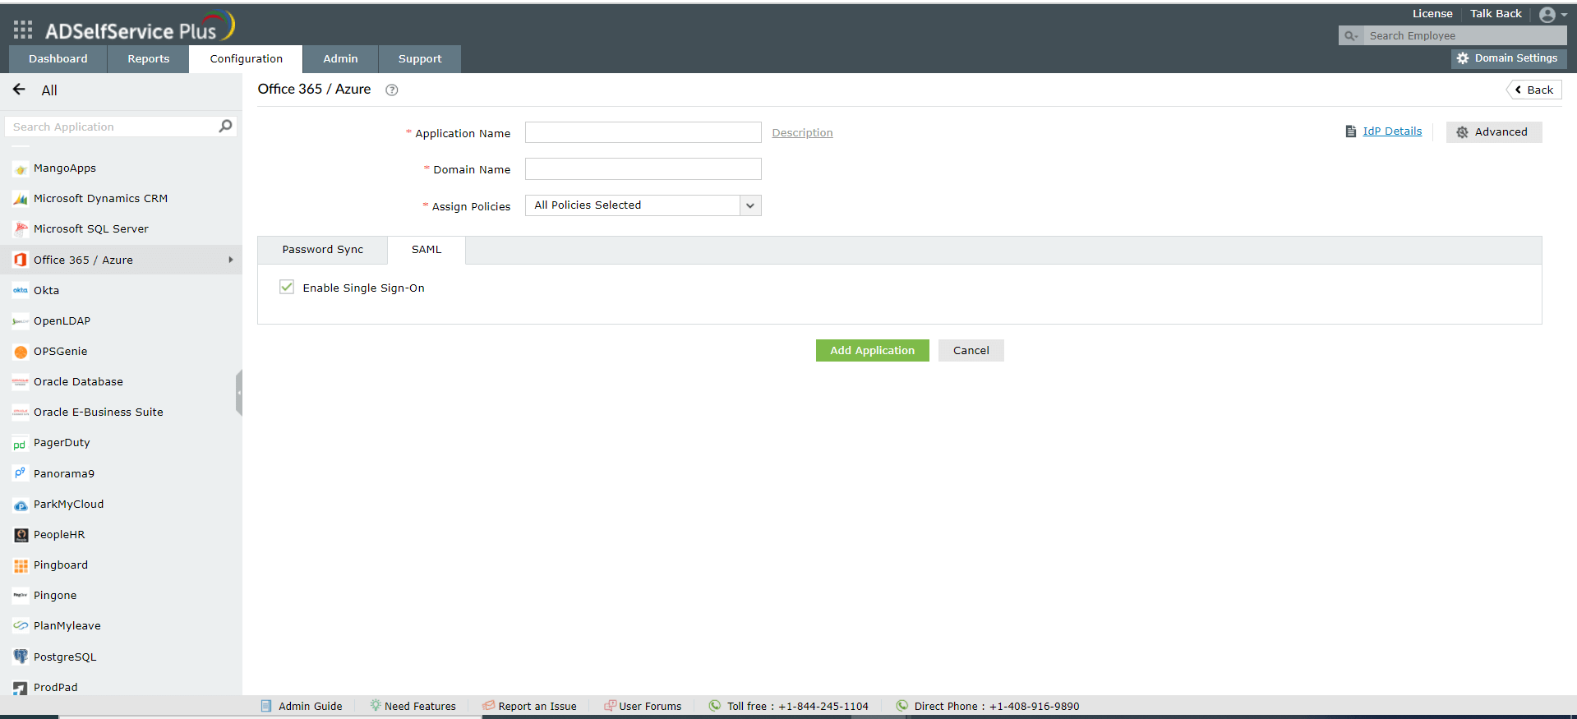Screen dimensions: 1577x719
Task: Open the Advanced settings button
Action: (x=1493, y=132)
